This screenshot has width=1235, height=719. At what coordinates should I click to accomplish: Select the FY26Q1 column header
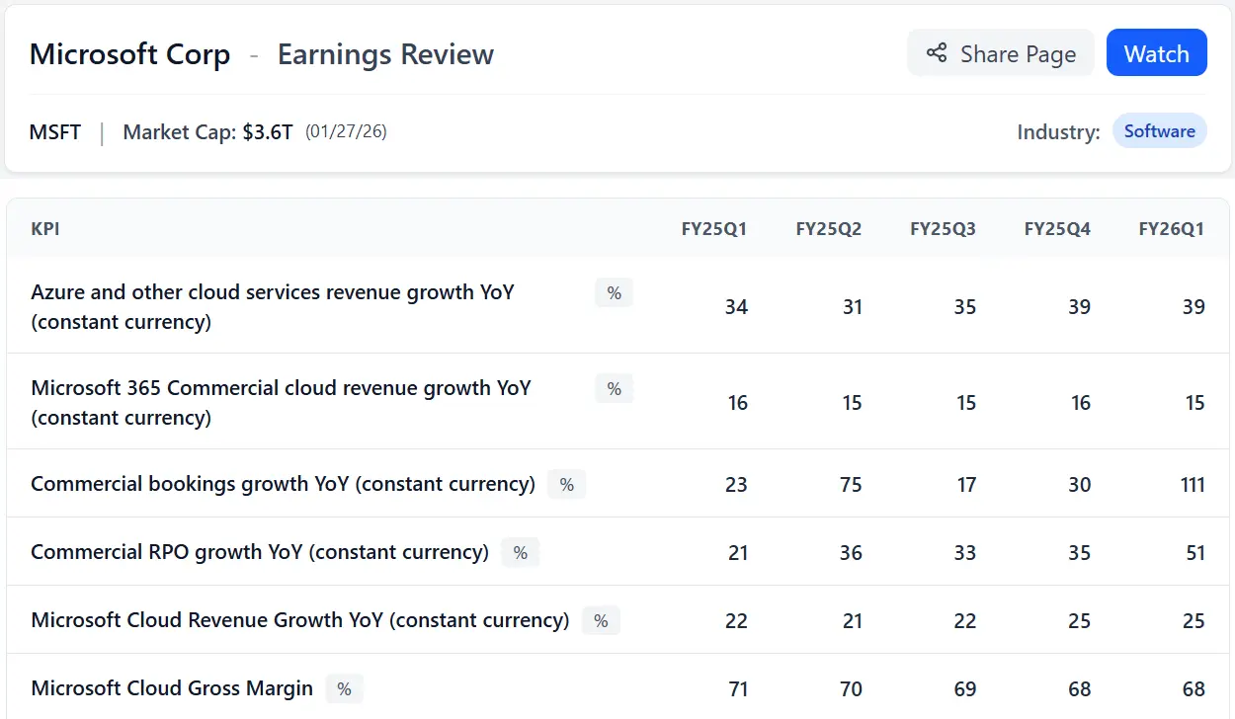[1172, 228]
